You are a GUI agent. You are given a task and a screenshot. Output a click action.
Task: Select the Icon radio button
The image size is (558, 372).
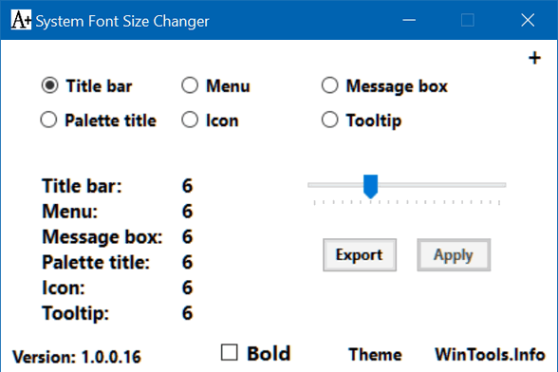(190, 120)
